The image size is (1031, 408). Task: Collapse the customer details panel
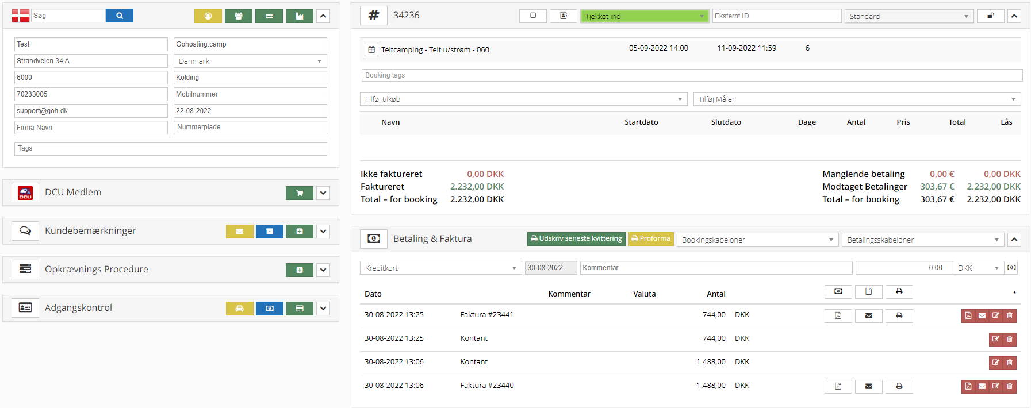click(x=323, y=16)
